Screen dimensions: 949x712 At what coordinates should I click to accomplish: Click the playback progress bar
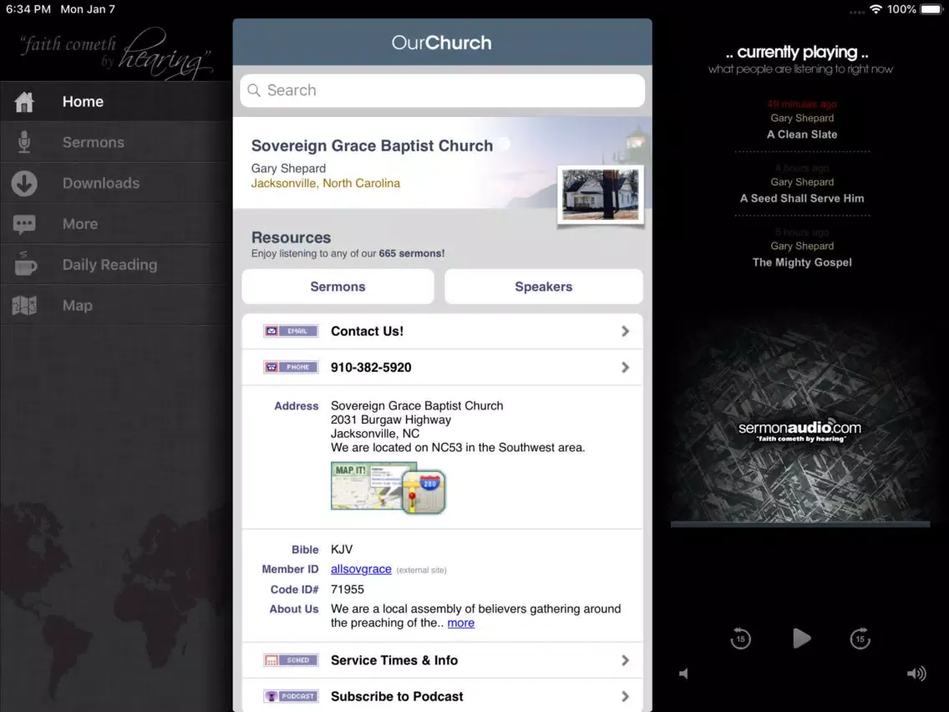(x=800, y=524)
